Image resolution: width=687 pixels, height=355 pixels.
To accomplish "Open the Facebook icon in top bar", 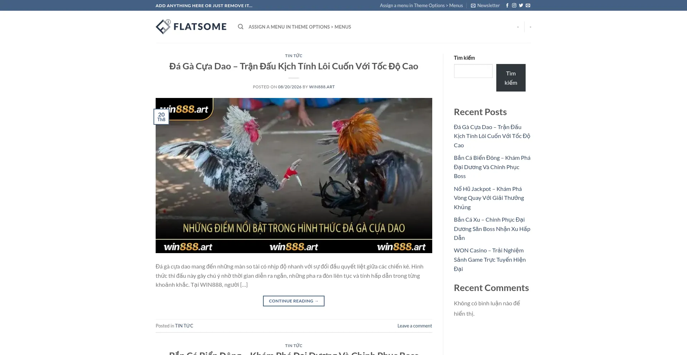I will (507, 5).
